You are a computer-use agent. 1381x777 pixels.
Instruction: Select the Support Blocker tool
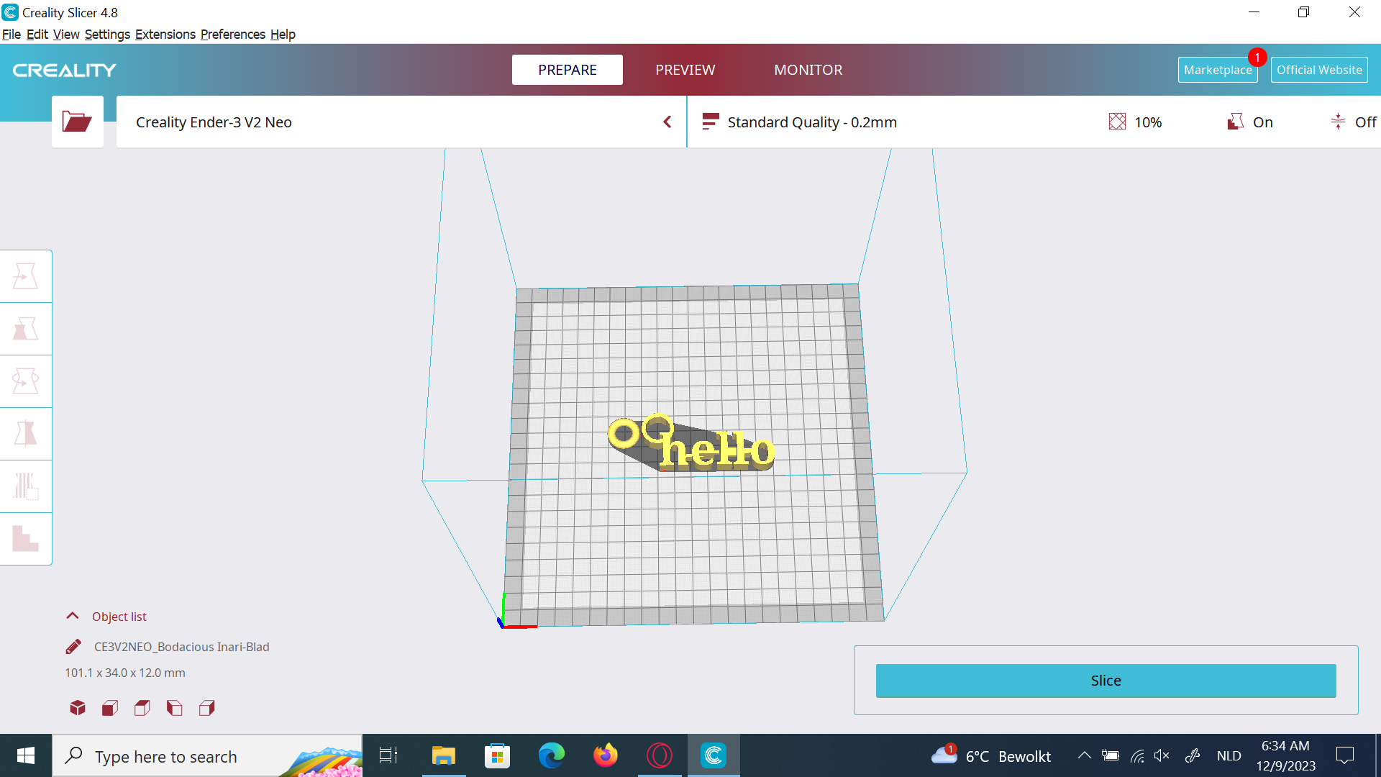coord(26,539)
